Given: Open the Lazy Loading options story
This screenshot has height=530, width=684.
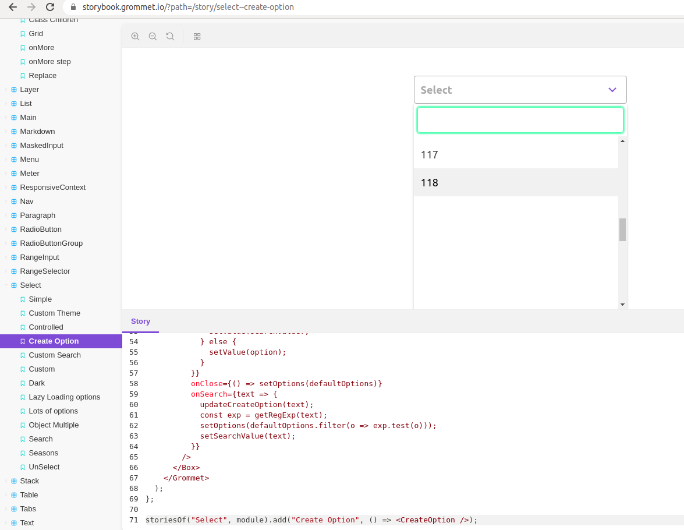Looking at the screenshot, I should [x=64, y=397].
